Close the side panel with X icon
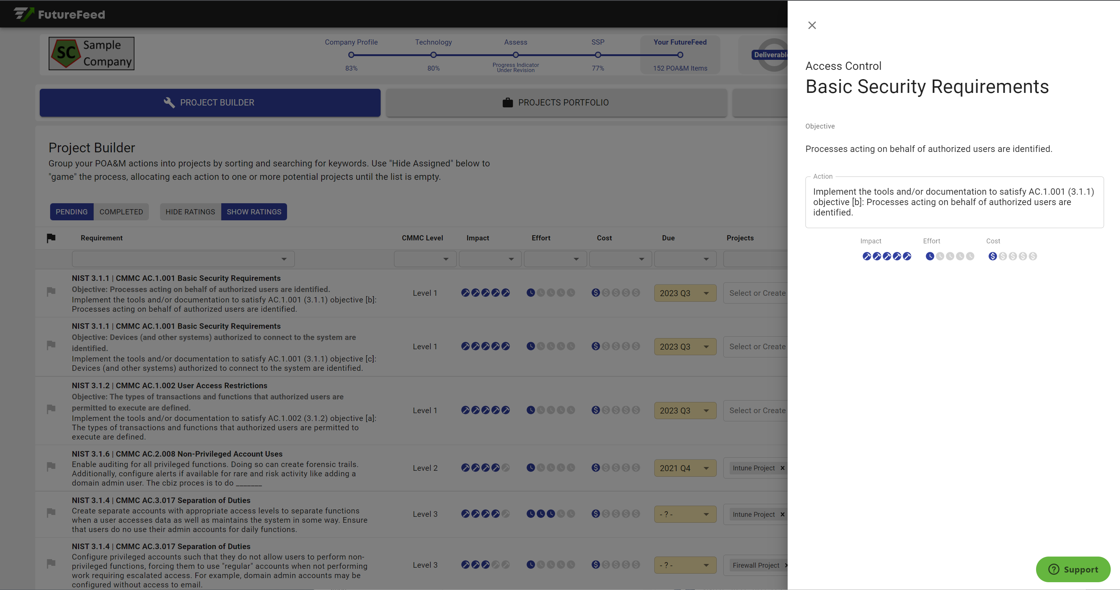 point(812,25)
